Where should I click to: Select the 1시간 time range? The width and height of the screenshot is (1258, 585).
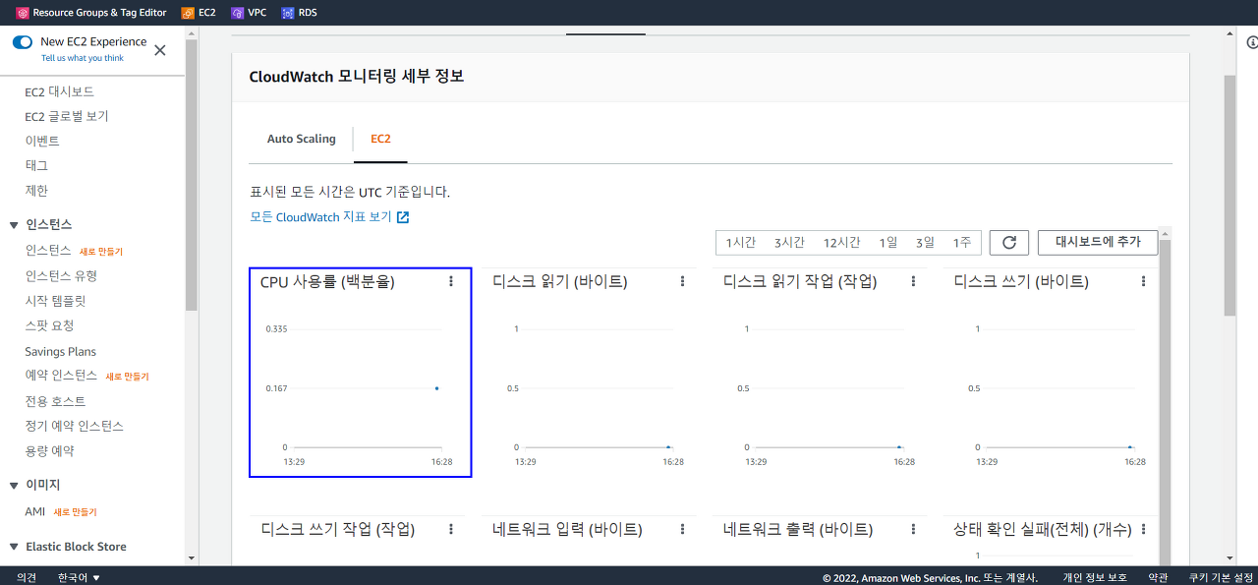[741, 243]
